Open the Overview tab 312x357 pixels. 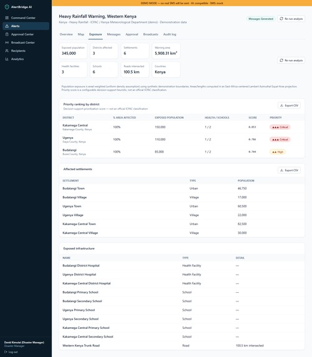point(66,34)
